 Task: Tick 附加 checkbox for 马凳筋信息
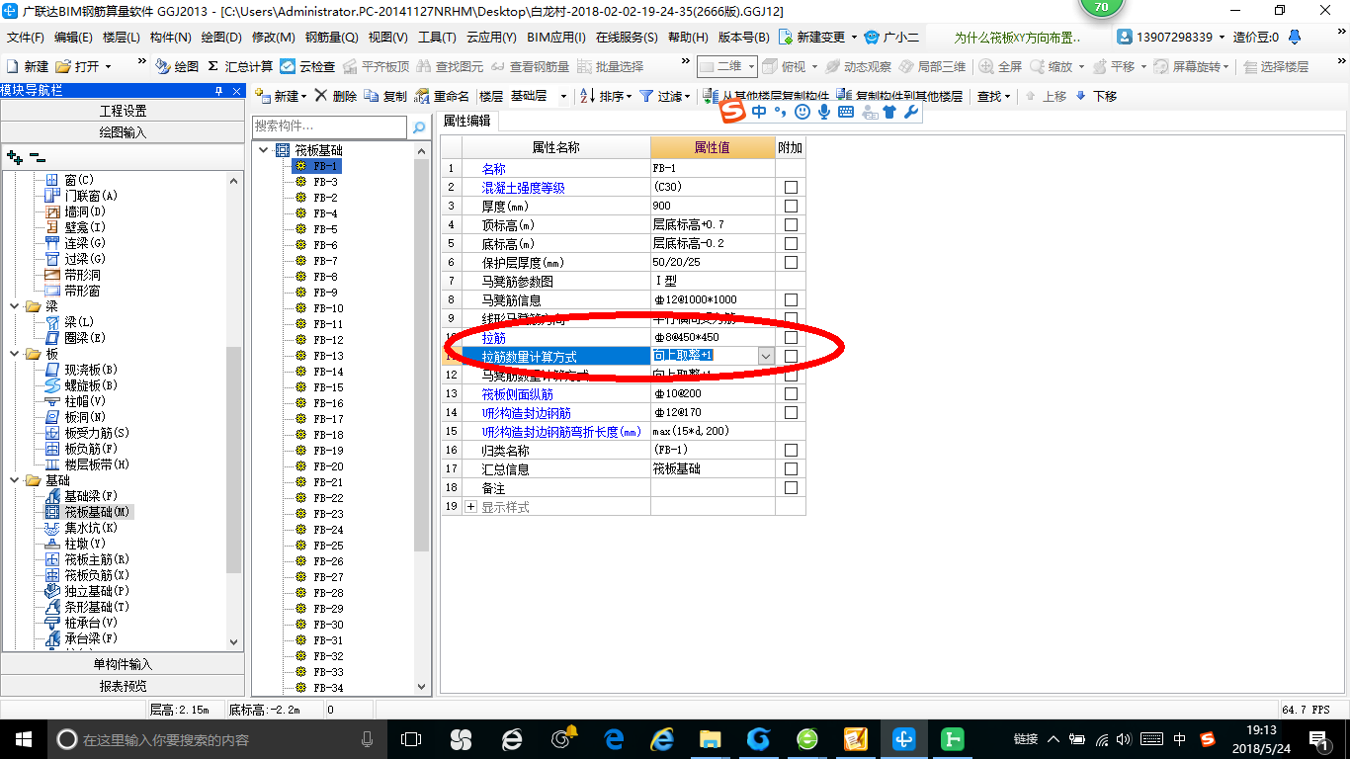tap(791, 300)
